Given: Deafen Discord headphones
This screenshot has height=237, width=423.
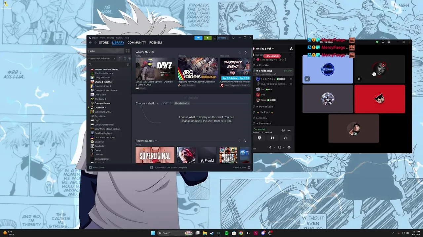Looking at the screenshot, I should click(280, 147).
